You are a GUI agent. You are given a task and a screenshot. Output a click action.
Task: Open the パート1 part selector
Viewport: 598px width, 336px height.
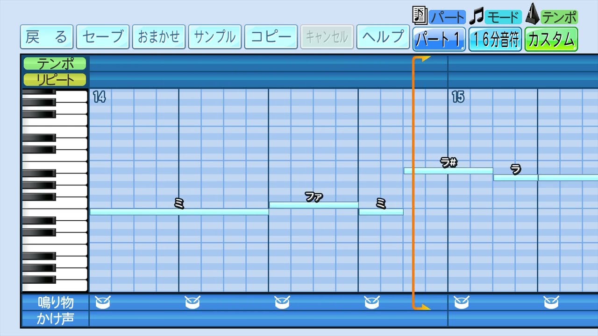click(439, 39)
